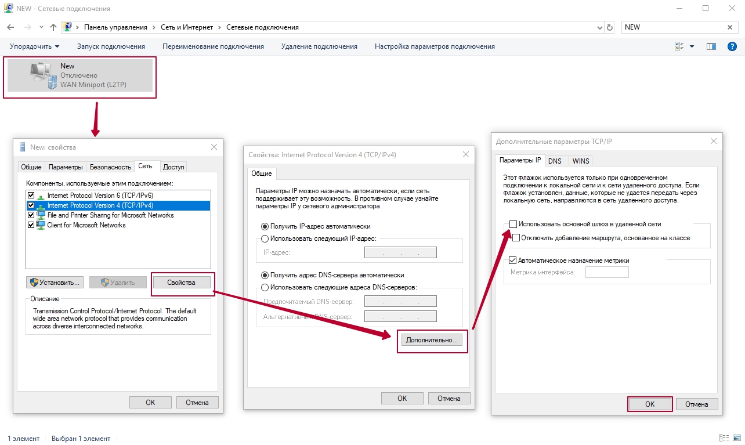Open the DNS tab in TCP/IP settings
Screen dimensions: 745x445
[555, 161]
